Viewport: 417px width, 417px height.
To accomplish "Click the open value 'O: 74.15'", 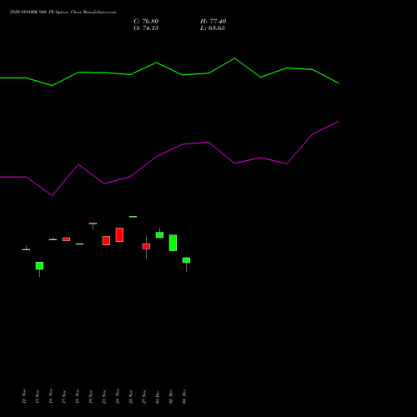I will point(146,28).
